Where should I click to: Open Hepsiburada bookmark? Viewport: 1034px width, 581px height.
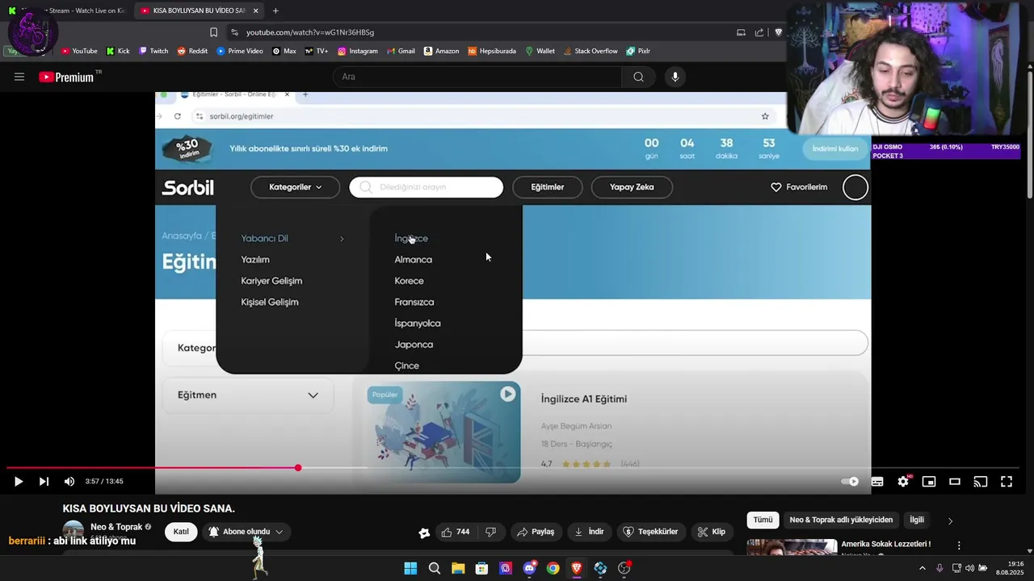tap(492, 51)
